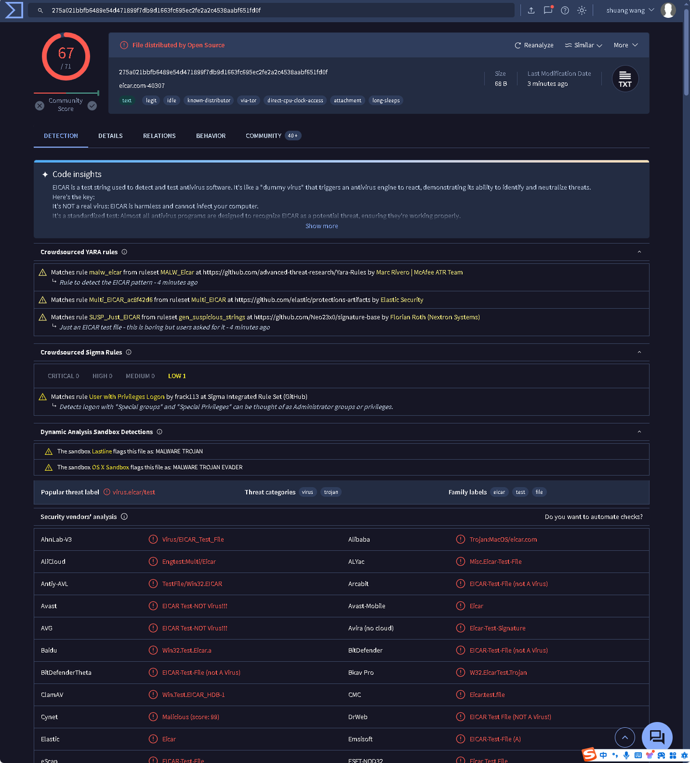The height and width of the screenshot is (763, 690).
Task: Open the Elastic Security author link
Action: (402, 300)
